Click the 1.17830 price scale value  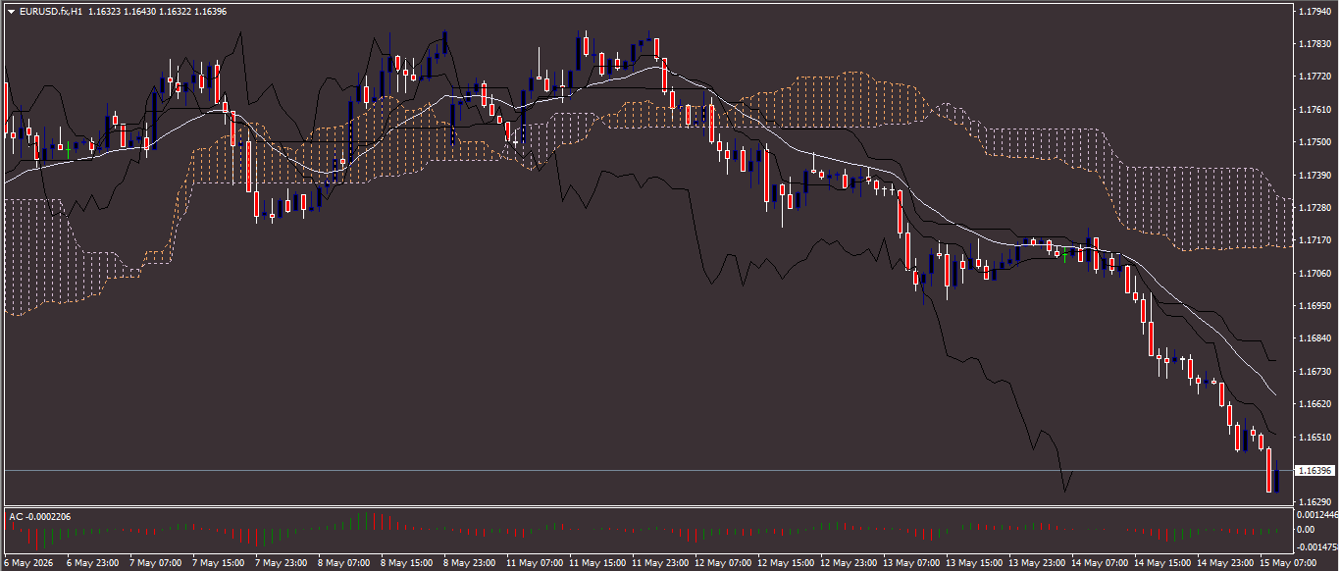pos(1314,44)
